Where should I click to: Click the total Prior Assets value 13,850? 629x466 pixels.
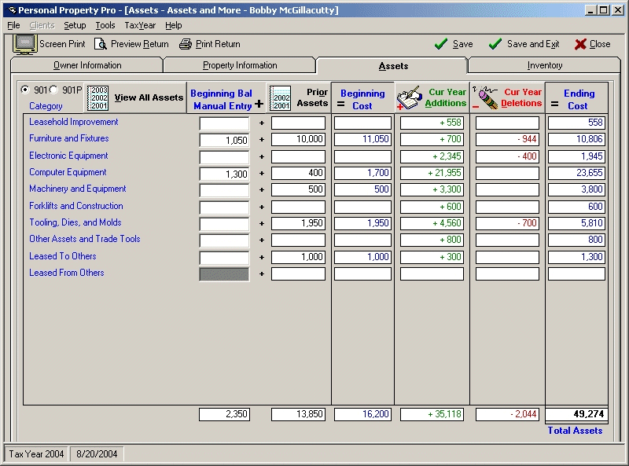298,414
